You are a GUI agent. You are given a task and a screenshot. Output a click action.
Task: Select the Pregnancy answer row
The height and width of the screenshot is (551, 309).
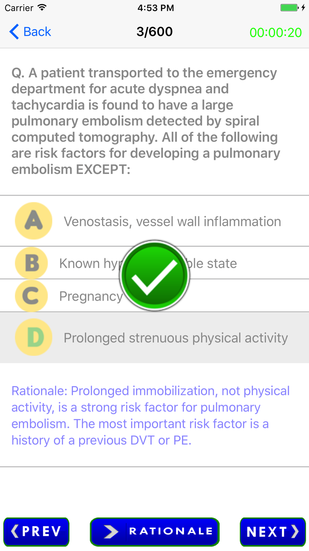pyautogui.click(x=154, y=296)
